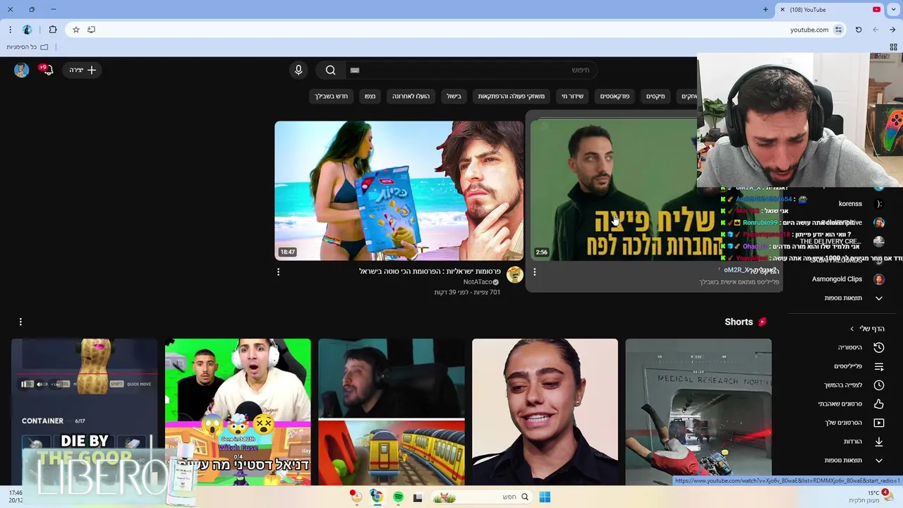The width and height of the screenshot is (903, 508).
Task: Open the Medical Research game short
Action: point(698,412)
